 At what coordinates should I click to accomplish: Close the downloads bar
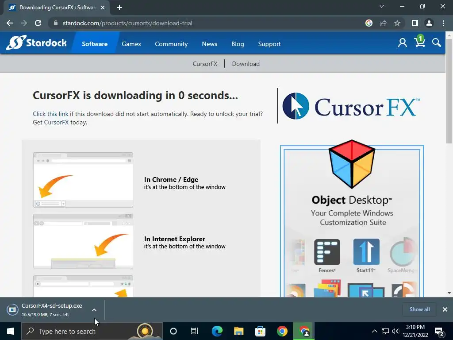click(x=445, y=309)
